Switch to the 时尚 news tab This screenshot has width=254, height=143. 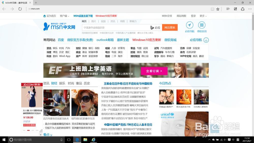[x=71, y=83]
